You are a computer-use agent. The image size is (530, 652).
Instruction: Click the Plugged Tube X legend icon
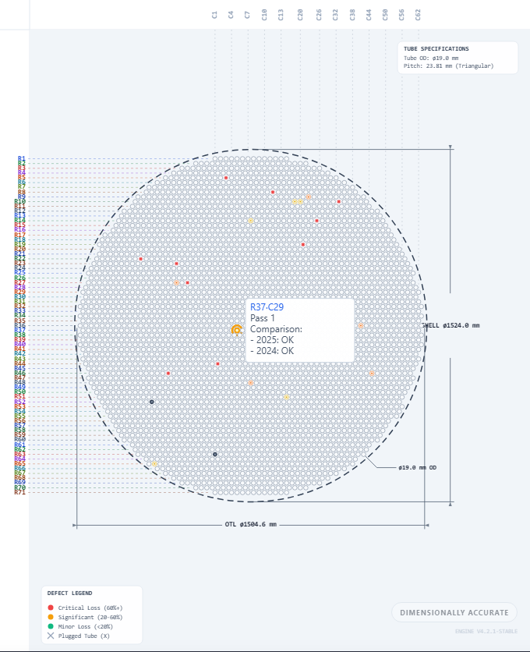point(51,636)
